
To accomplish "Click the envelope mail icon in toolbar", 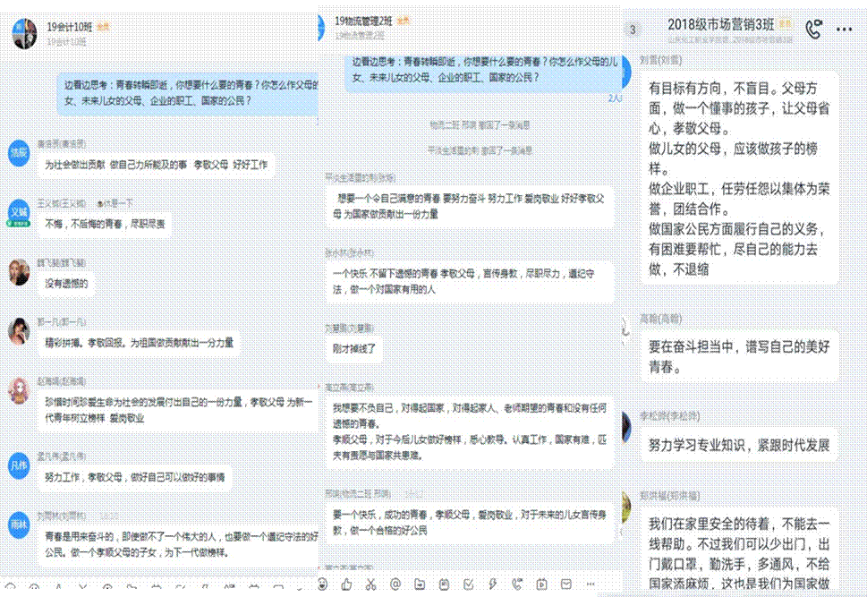I will pyautogui.click(x=565, y=584).
